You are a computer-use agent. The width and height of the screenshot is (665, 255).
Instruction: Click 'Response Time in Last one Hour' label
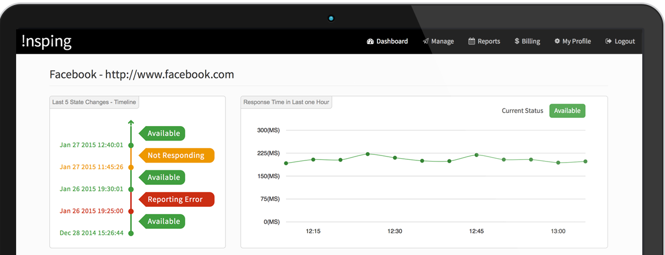pyautogui.click(x=286, y=102)
